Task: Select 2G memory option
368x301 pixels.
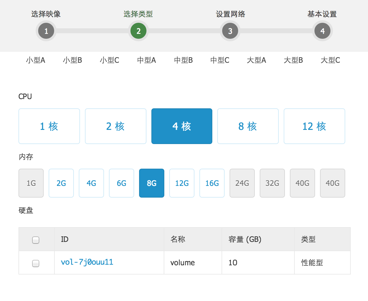Action: tap(61, 183)
